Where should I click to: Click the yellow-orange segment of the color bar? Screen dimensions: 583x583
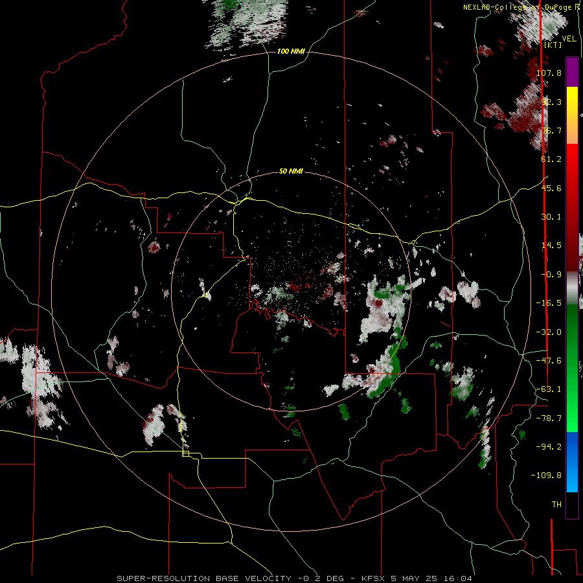(572, 115)
